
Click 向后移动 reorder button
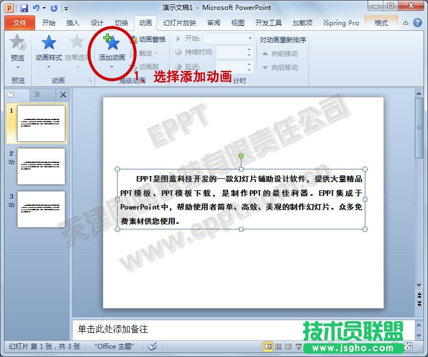click(x=280, y=67)
